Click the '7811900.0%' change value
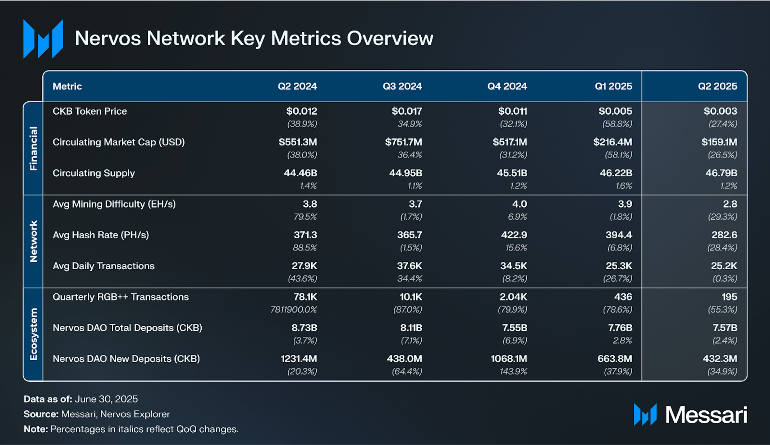Image resolution: width=770 pixels, height=445 pixels. [294, 309]
